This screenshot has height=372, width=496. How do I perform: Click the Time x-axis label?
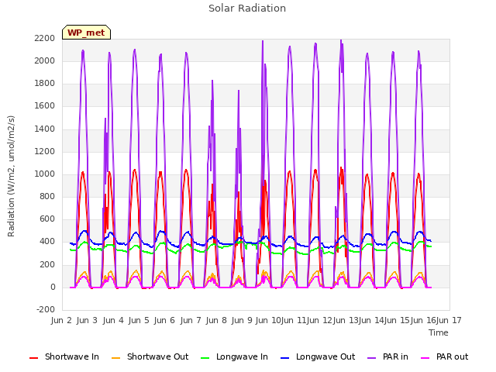pos(439,332)
